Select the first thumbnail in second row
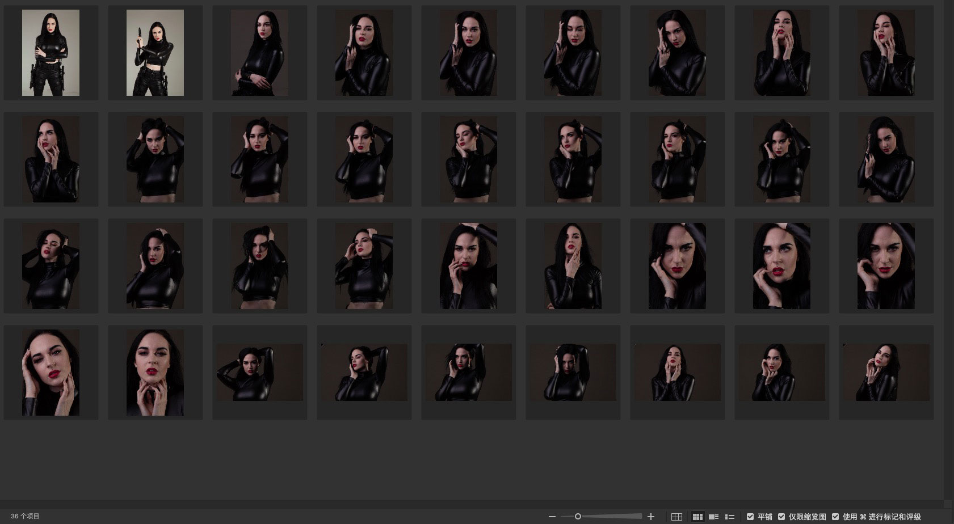This screenshot has width=954, height=524. pyautogui.click(x=51, y=159)
